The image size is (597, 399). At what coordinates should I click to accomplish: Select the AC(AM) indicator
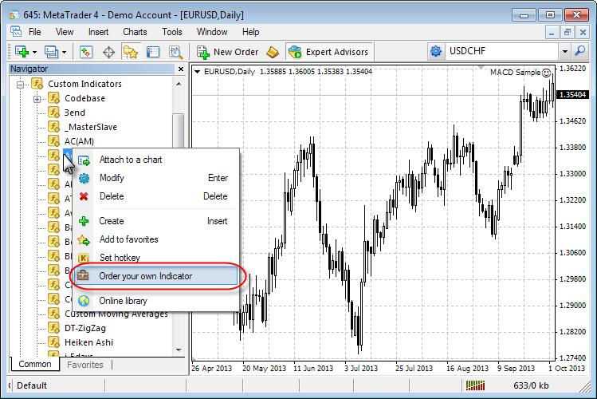pos(79,141)
